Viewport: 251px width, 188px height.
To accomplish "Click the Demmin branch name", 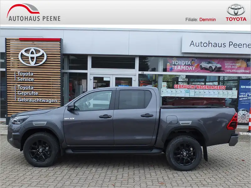I will pos(207,19).
